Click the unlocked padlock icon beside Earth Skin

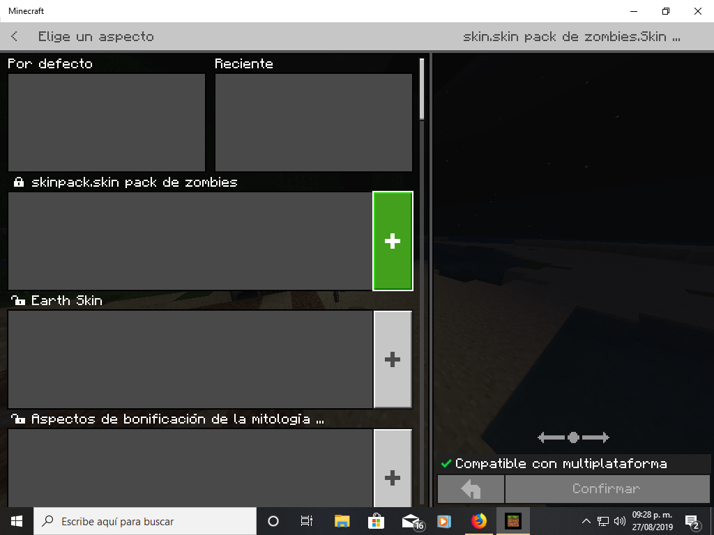17,300
